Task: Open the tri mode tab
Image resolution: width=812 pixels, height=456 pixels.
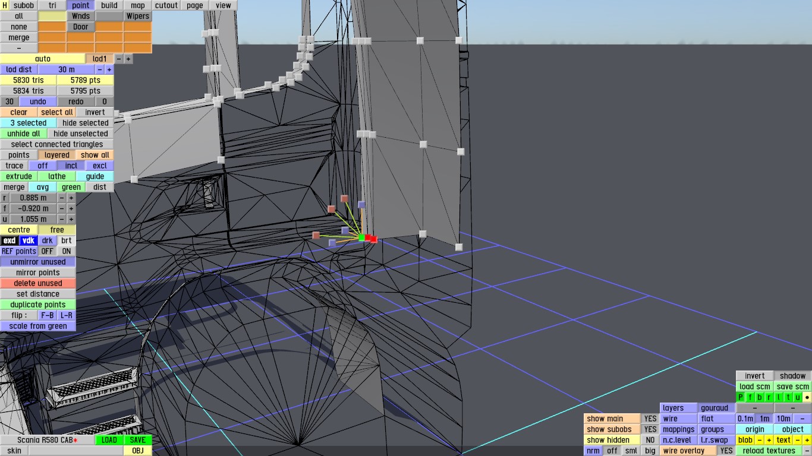Action: [52, 5]
